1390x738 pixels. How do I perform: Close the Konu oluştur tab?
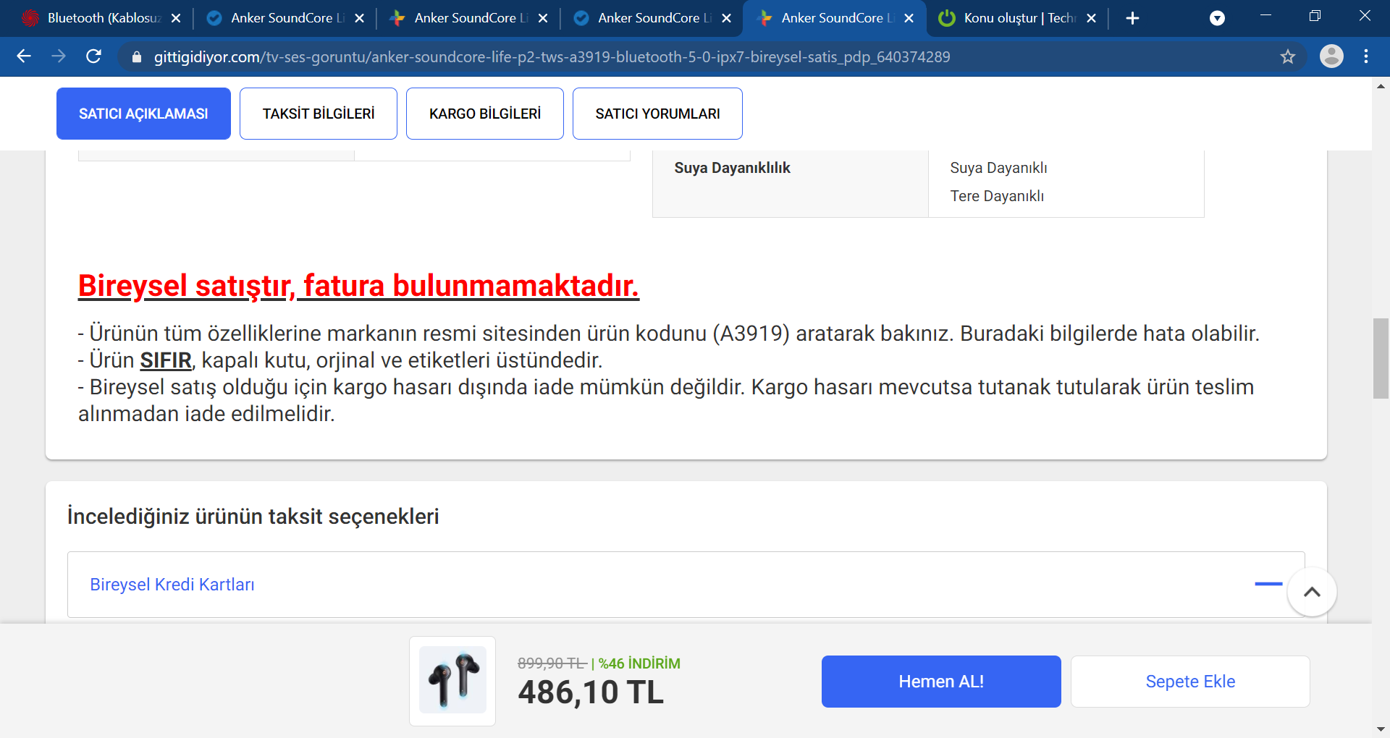1092,18
